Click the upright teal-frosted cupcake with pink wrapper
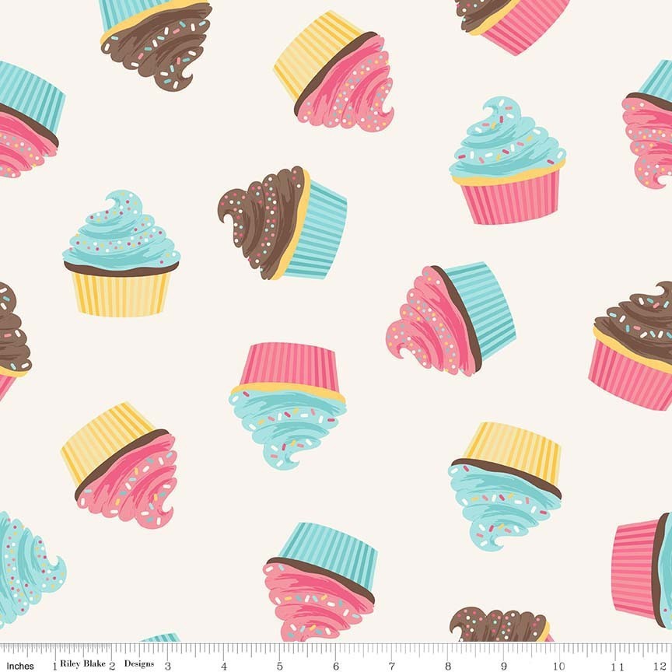The width and height of the screenshot is (672, 672). coord(507,160)
